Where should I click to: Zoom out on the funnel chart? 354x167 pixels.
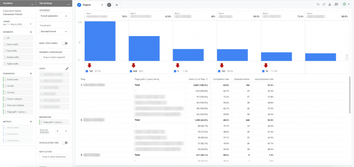(x=347, y=59)
